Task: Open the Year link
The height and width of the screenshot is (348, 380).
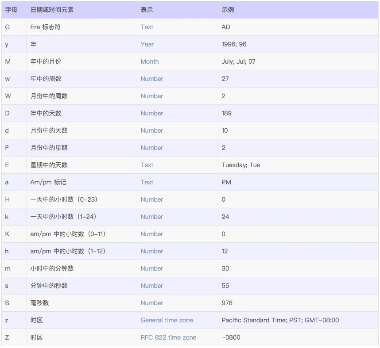Action: (x=147, y=44)
